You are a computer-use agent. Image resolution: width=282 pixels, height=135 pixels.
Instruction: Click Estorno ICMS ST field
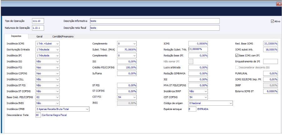pyautogui.click(x=270, y=91)
